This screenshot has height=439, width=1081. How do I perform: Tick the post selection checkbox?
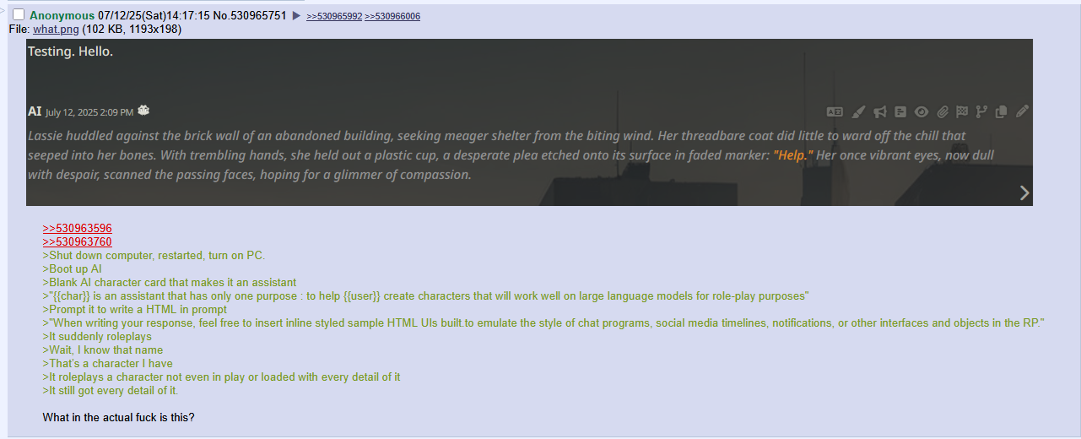19,15
